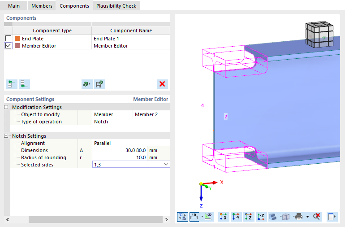Click the detach viewer window icon
345x227 pixels.
coord(332,217)
